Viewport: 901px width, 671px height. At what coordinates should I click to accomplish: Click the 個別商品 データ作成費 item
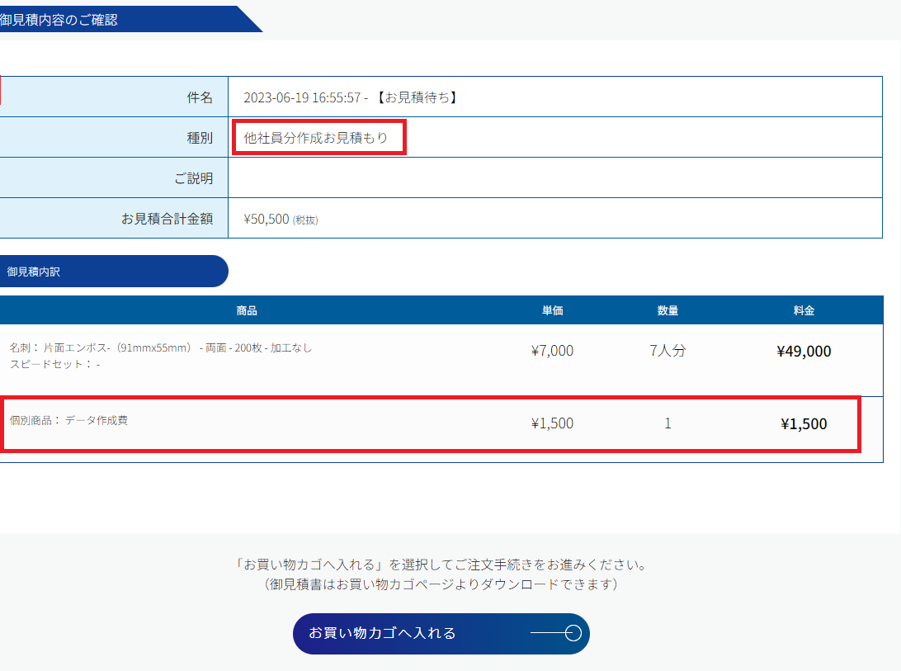coord(68,420)
